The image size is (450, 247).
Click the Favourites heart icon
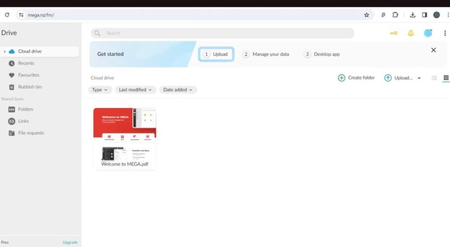(11, 75)
